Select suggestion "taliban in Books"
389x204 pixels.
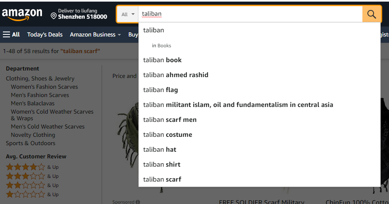[x=162, y=46]
